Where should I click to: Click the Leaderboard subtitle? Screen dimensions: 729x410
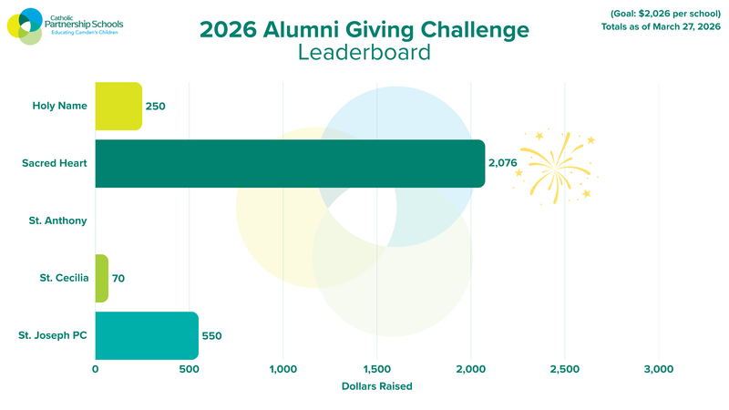(x=364, y=53)
